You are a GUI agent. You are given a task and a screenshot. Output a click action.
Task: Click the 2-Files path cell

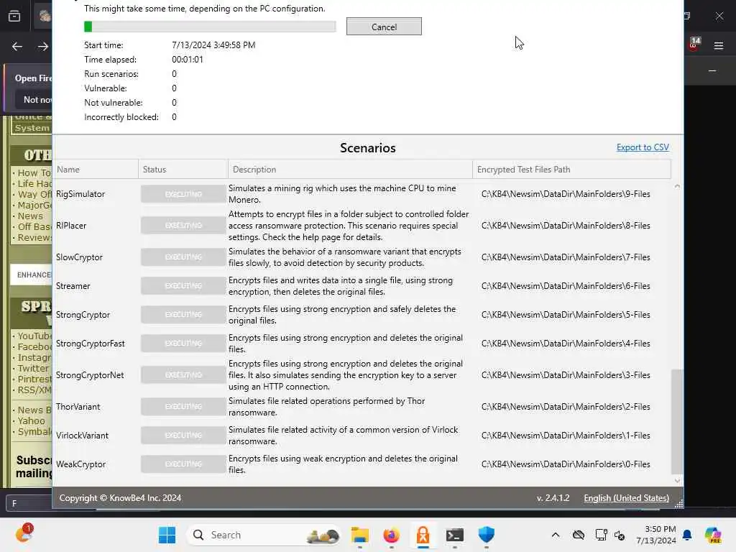pos(566,407)
